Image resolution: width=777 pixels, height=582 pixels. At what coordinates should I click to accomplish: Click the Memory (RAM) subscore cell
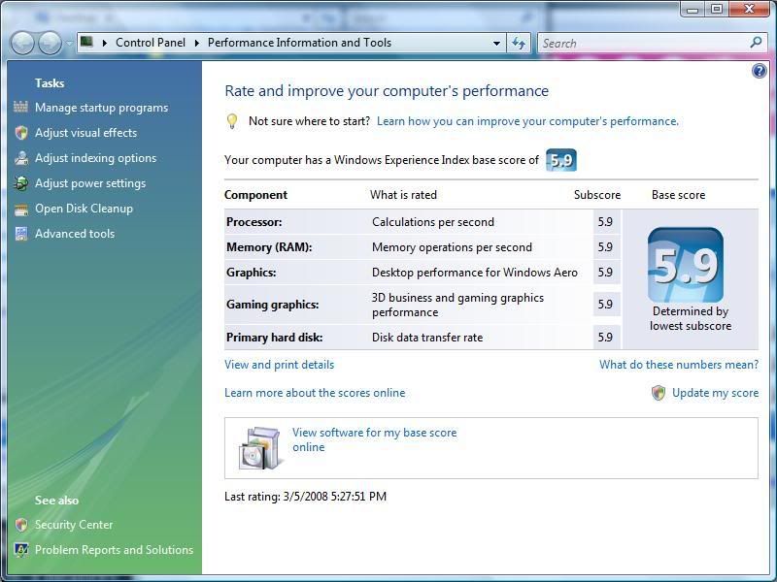pos(605,247)
